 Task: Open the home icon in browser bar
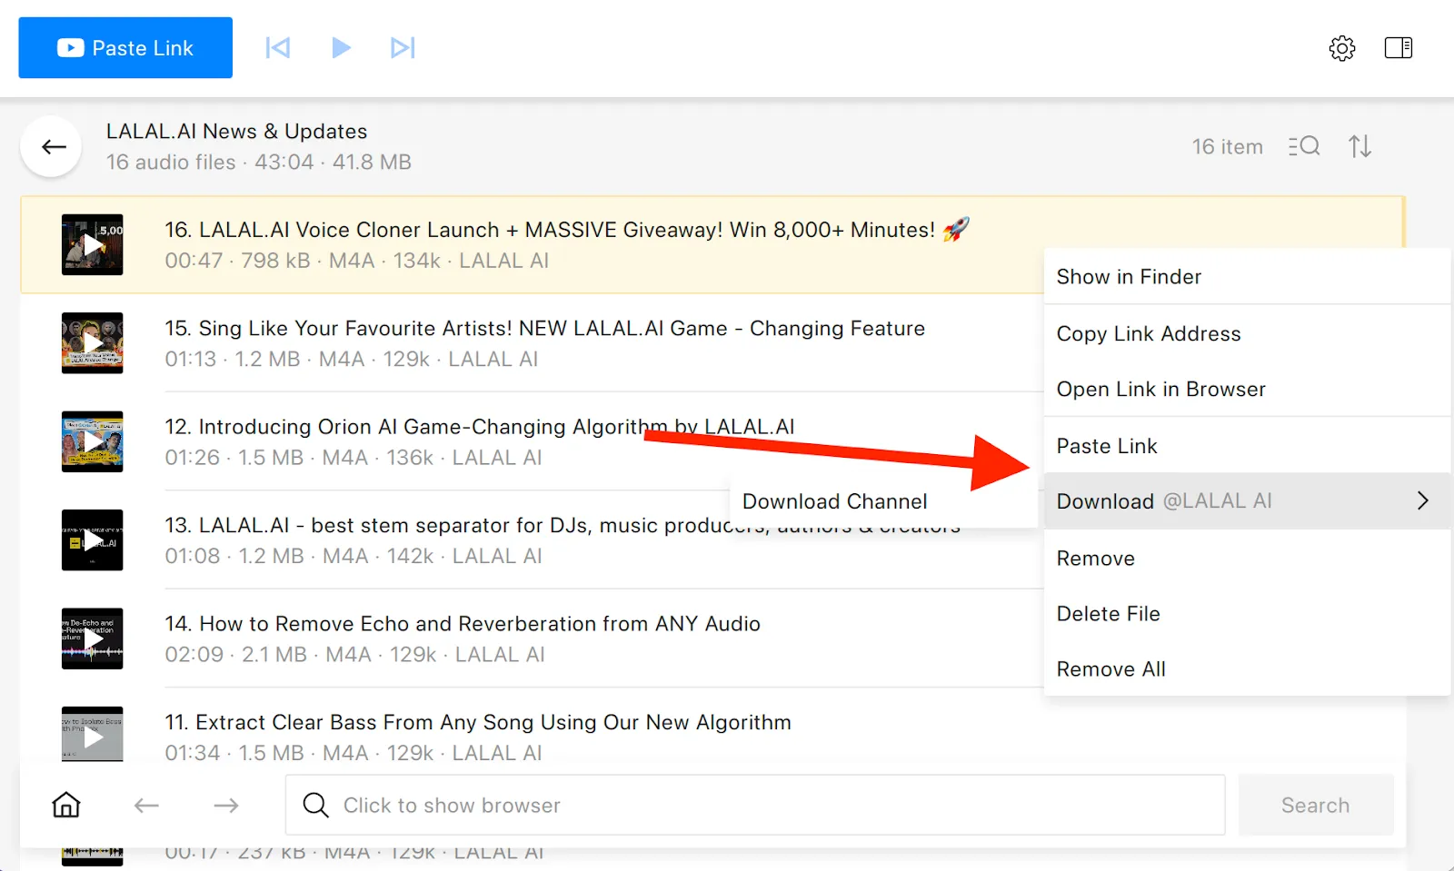point(66,805)
